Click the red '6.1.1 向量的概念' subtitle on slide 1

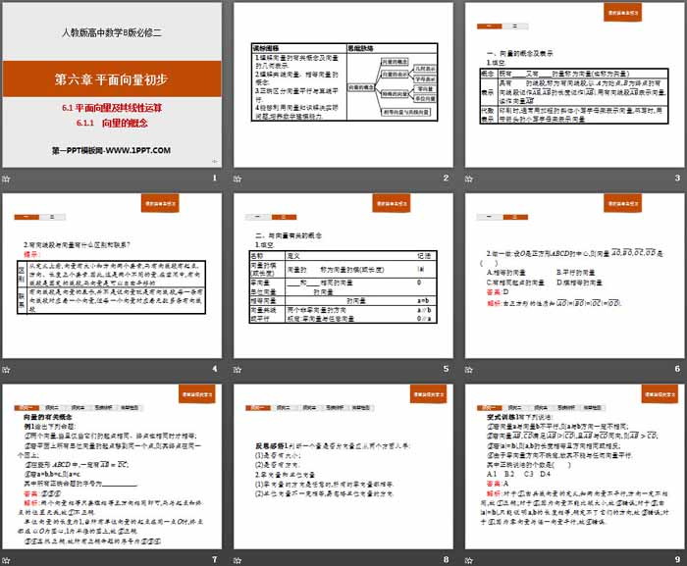tap(112, 123)
